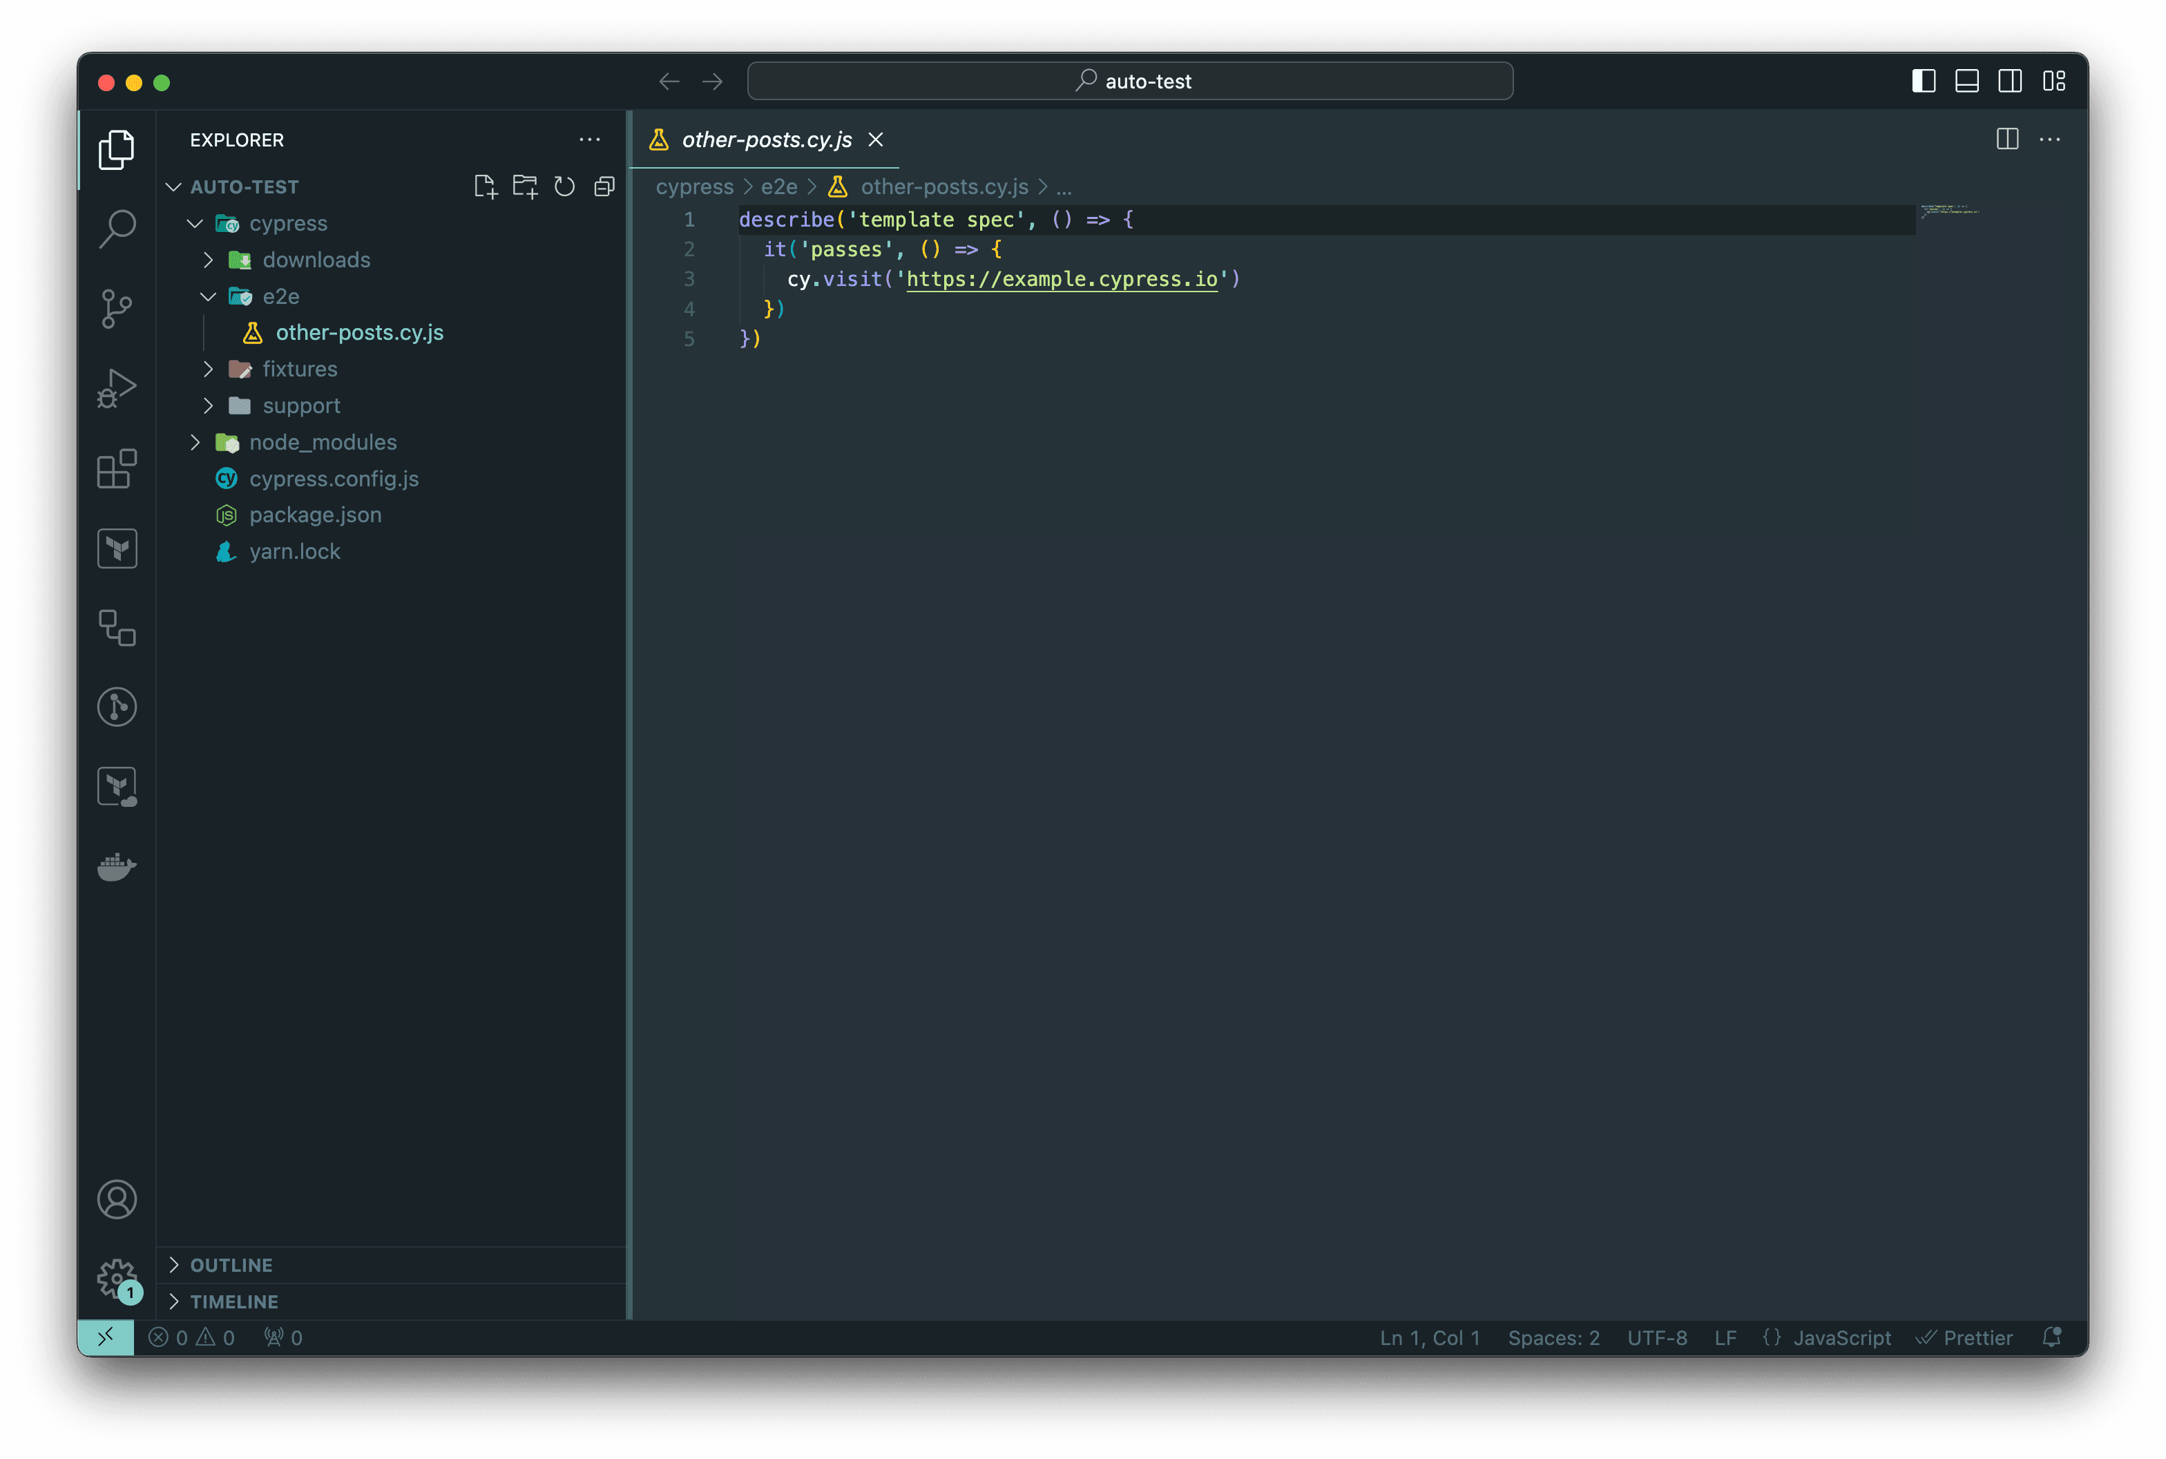
Task: Open the Docker view
Action: [116, 866]
